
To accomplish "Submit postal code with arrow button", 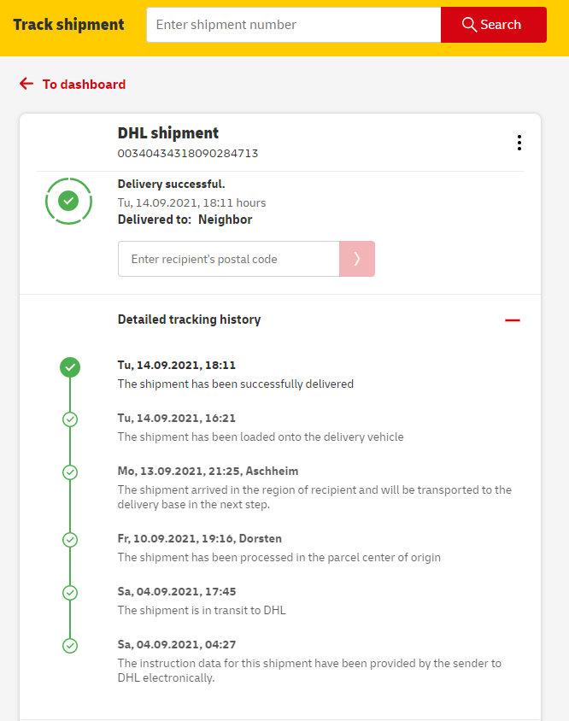I will 357,259.
